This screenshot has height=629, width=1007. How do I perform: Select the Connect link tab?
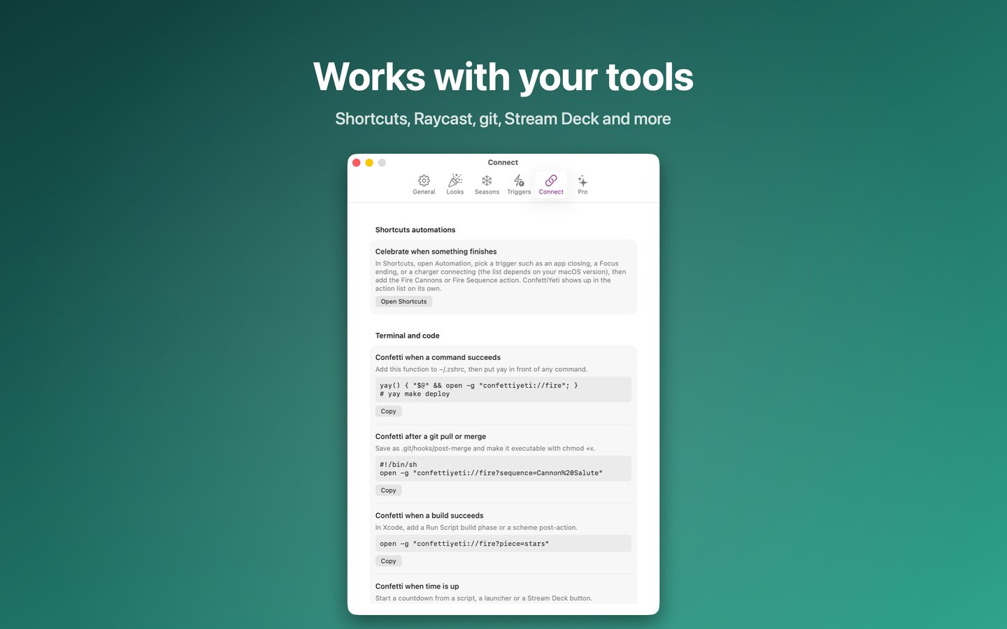tap(551, 185)
